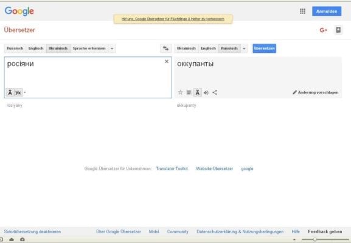Open Translator Toolkit link

pos(172,168)
